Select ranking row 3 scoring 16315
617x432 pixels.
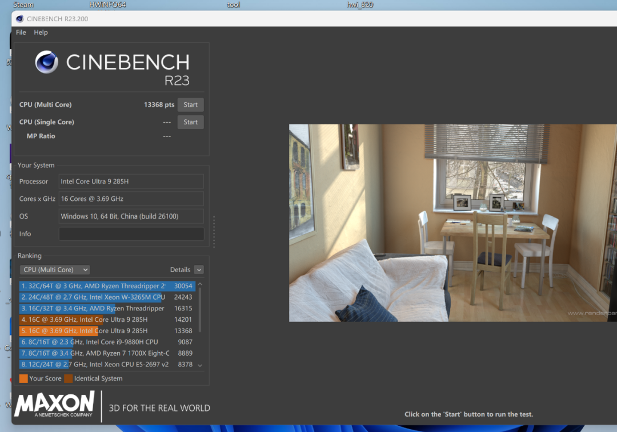[107, 308]
